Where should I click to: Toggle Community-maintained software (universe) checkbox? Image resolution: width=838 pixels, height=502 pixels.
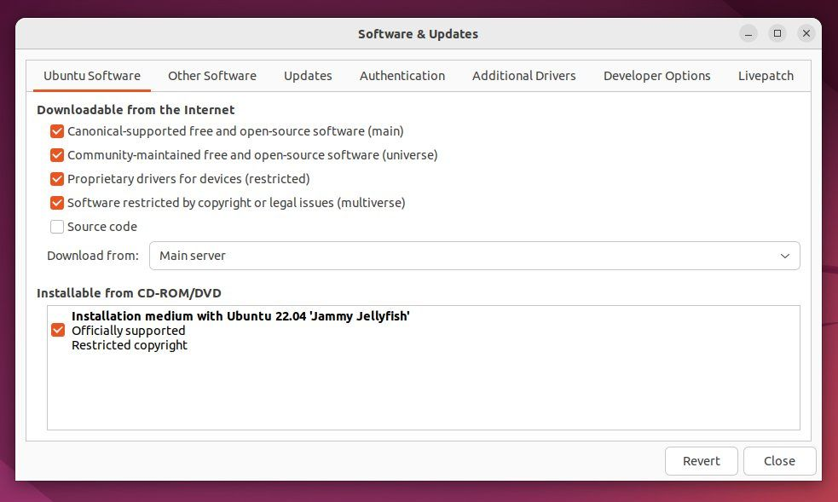[x=57, y=155]
